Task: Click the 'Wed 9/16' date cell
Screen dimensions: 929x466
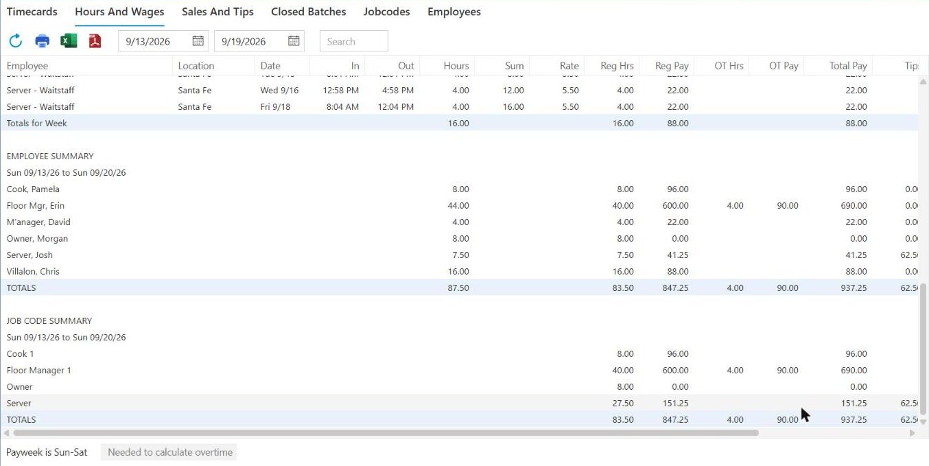Action: (279, 91)
